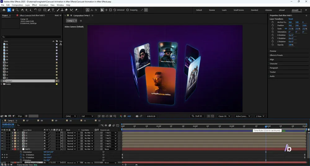Viewport: 310px width, 166px height.
Task: Delete selected project item with trash icon
Action: tap(26, 116)
